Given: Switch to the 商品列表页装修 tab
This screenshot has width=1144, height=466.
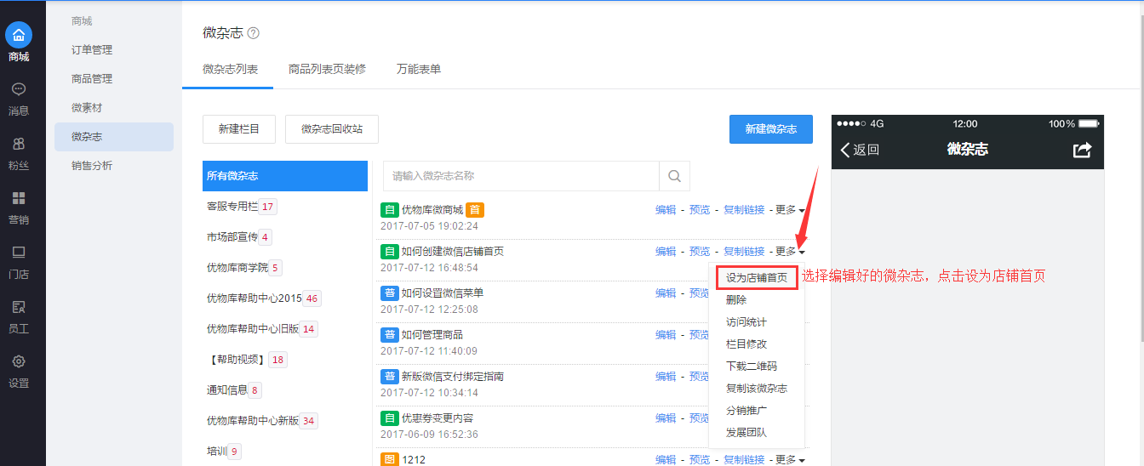Looking at the screenshot, I should (x=327, y=69).
